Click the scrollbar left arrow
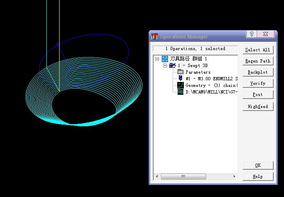This screenshot has width=284, height=197. pyautogui.click(x=157, y=176)
